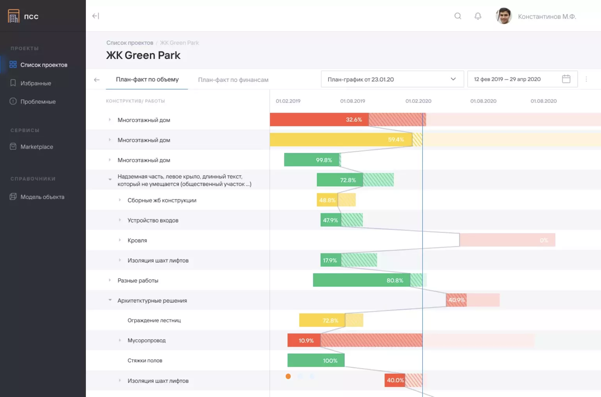Switch to План-факт по финансам tab
The image size is (601, 397).
[233, 80]
